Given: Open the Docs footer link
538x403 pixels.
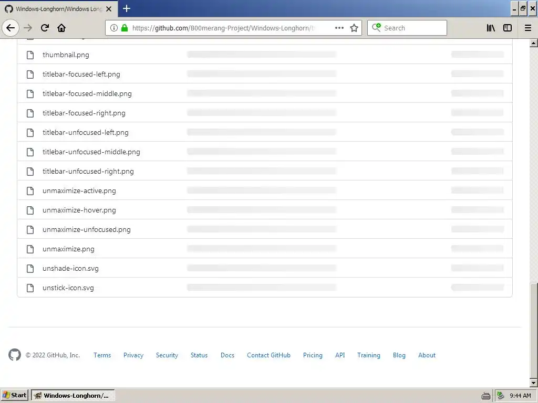Looking at the screenshot, I should click(227, 355).
